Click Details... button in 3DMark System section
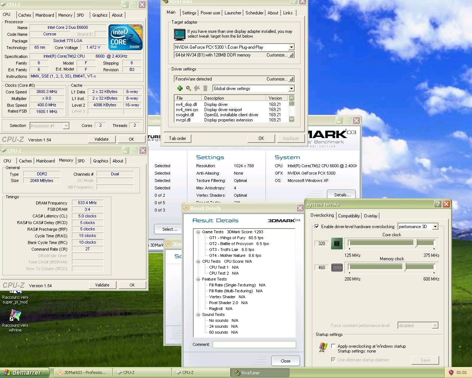Viewport: 472px width, 378px height. point(342,195)
